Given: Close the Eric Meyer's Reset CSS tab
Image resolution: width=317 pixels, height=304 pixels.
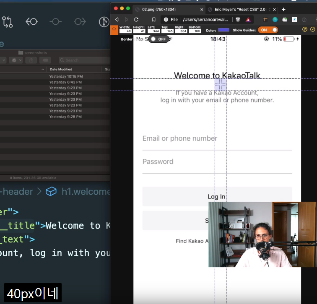Looking at the screenshot, I should (274, 10).
